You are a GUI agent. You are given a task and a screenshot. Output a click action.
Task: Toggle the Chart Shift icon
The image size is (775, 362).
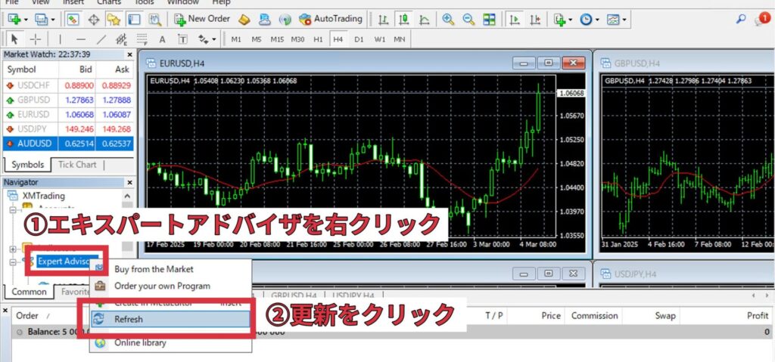pyautogui.click(x=535, y=19)
